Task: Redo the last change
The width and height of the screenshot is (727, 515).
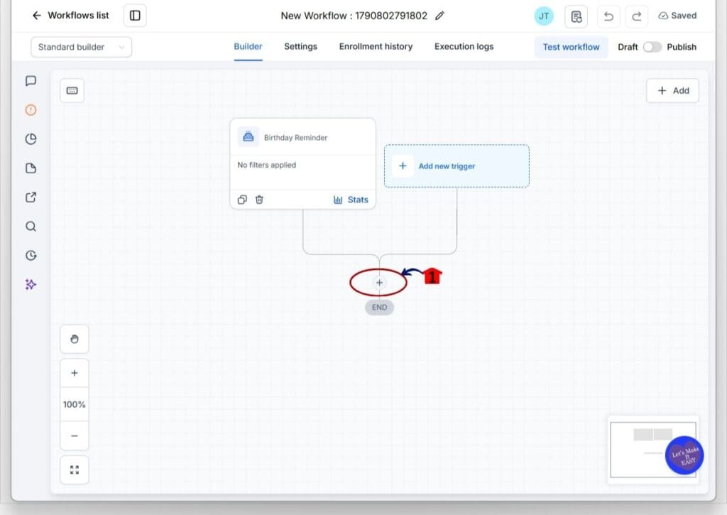Action: click(x=637, y=17)
